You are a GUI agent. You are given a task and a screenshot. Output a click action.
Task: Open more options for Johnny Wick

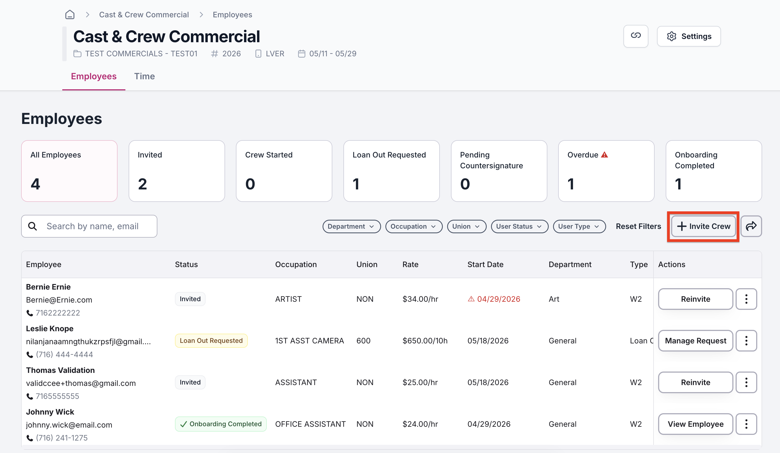(746, 424)
